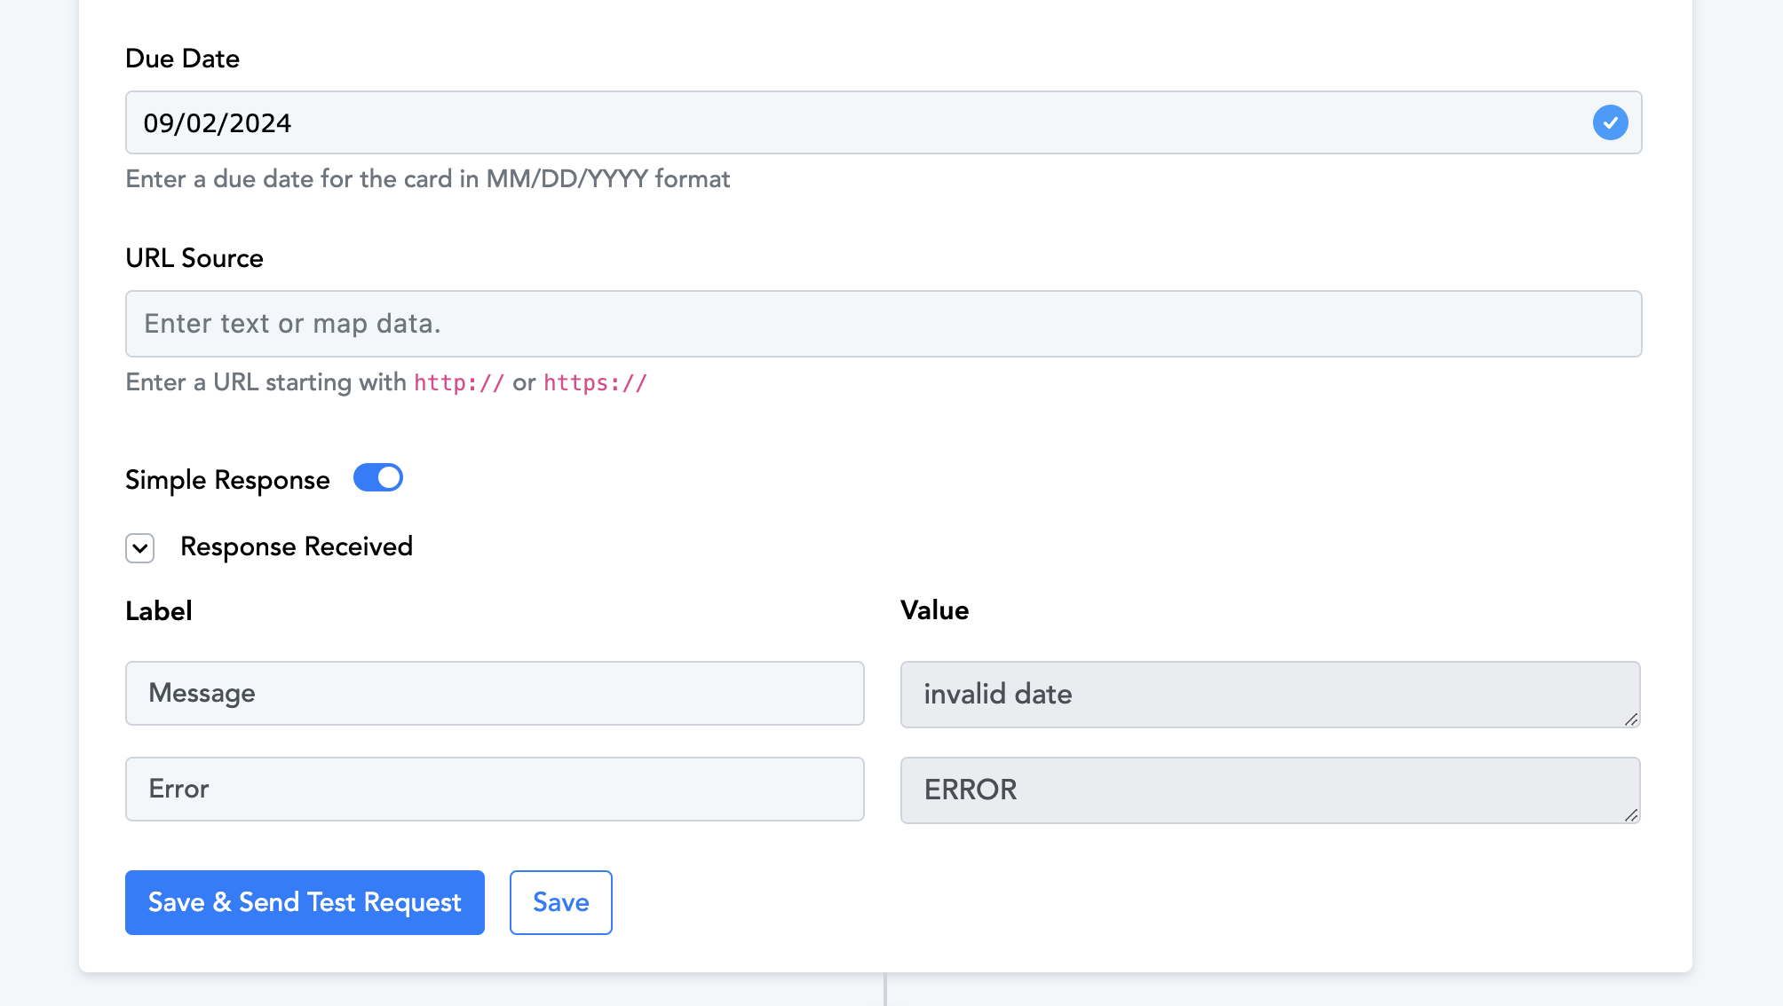Toggle the Simple Response switch
The height and width of the screenshot is (1006, 1783).
coord(378,477)
